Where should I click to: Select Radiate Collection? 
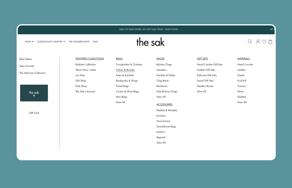[85, 64]
